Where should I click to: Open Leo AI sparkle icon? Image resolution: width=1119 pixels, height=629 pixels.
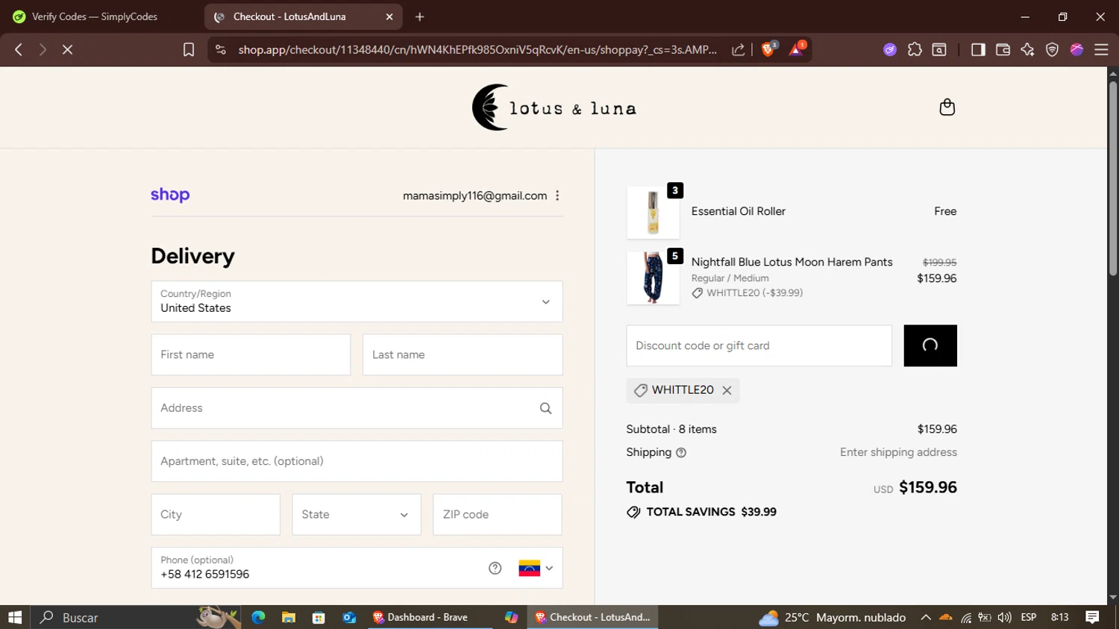coord(1027,49)
